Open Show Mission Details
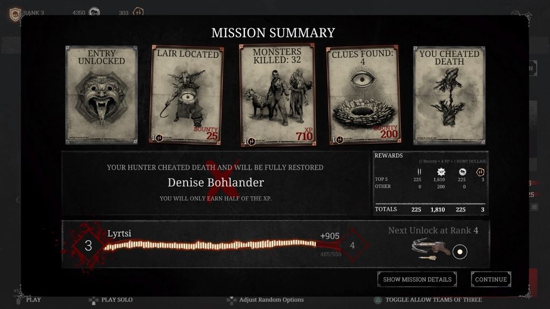The image size is (550, 309). [417, 279]
